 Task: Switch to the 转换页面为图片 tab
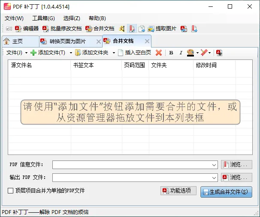68,42
